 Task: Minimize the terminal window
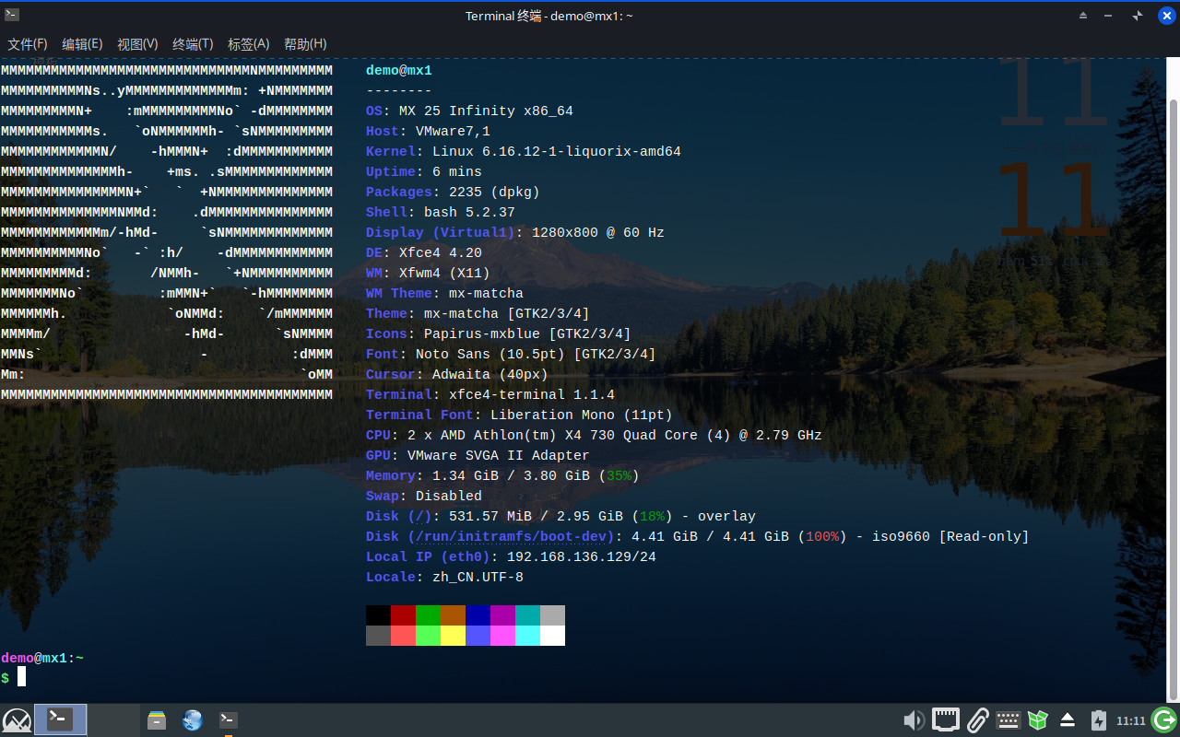pyautogui.click(x=1110, y=16)
